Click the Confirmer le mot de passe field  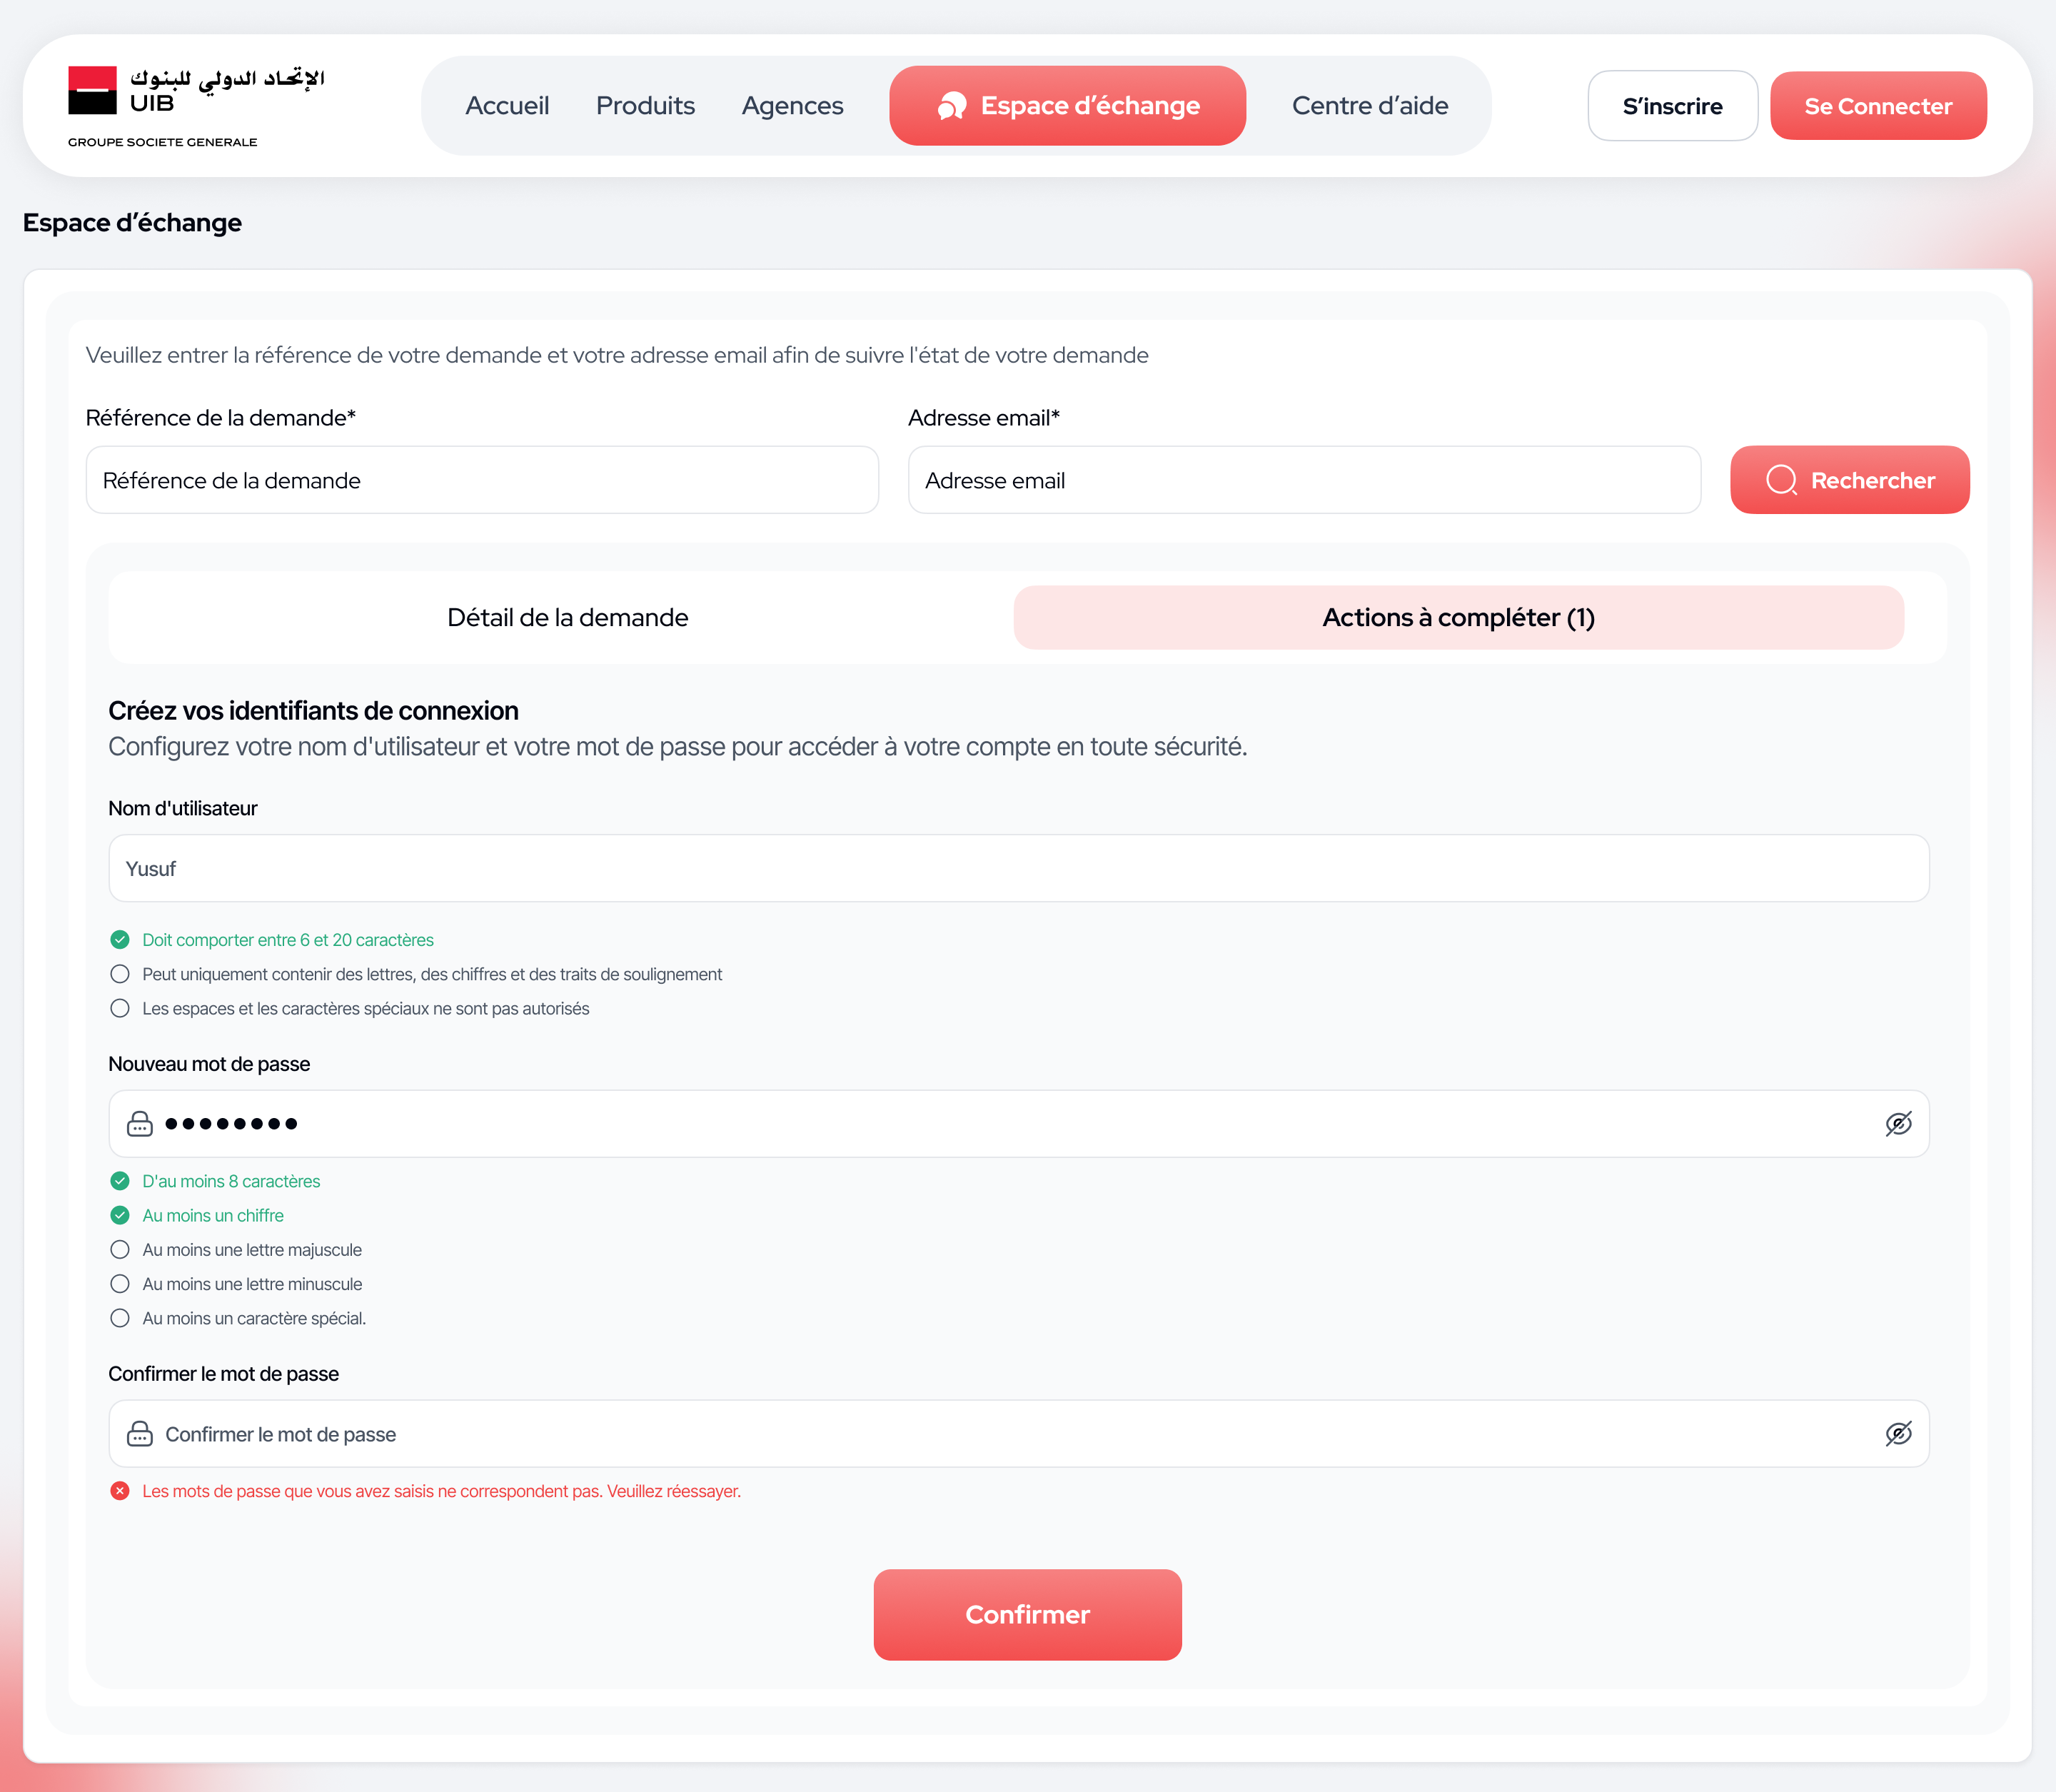click(1018, 1434)
